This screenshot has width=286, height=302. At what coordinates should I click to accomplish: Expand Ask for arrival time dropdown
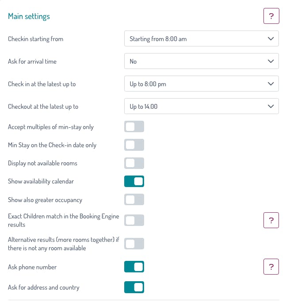click(x=201, y=61)
